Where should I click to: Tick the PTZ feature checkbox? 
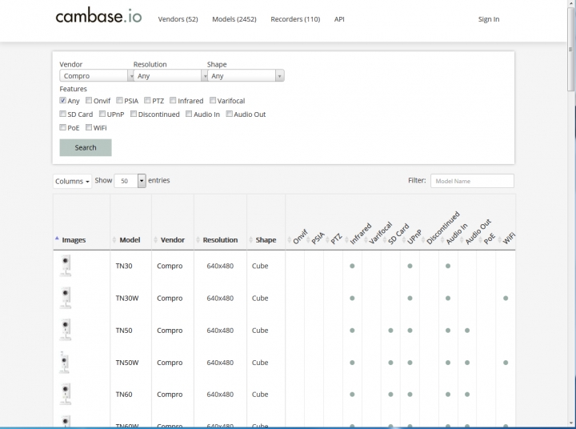147,100
